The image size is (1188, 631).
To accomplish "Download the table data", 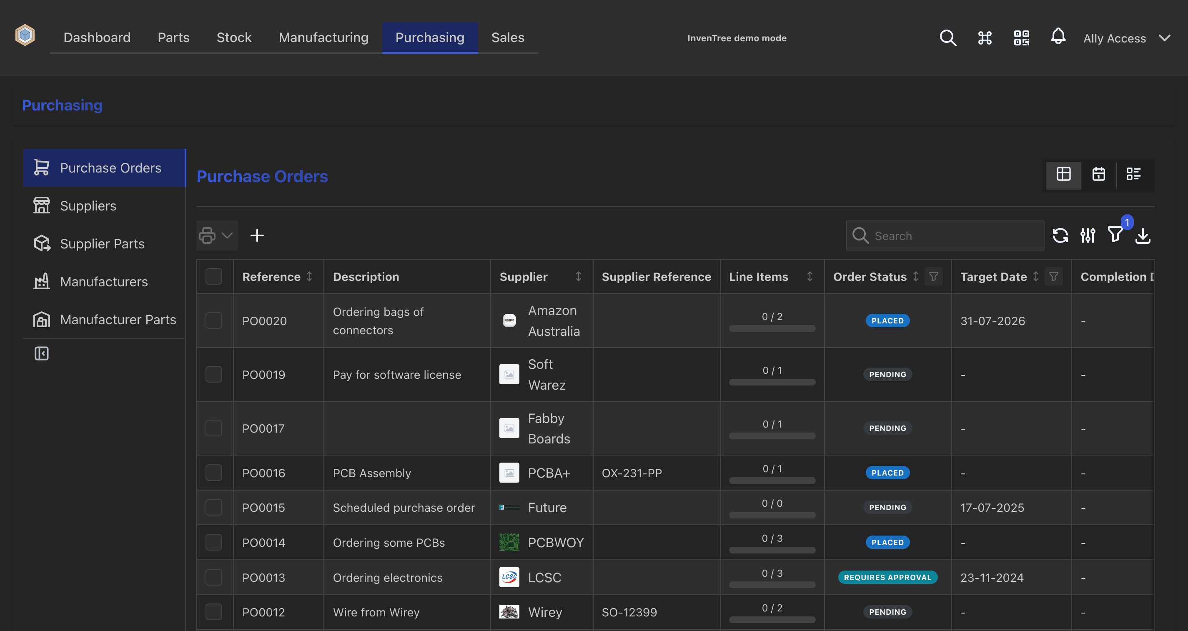I will 1143,236.
